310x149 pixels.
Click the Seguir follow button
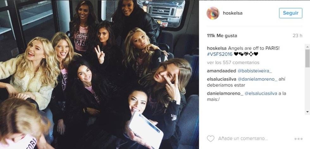291,13
